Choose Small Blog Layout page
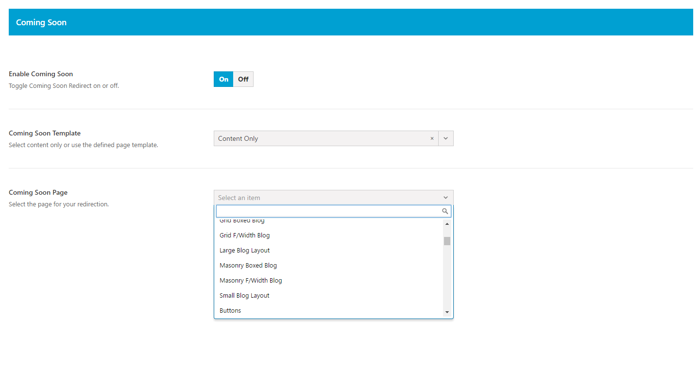The height and width of the screenshot is (370, 700). pyautogui.click(x=244, y=296)
